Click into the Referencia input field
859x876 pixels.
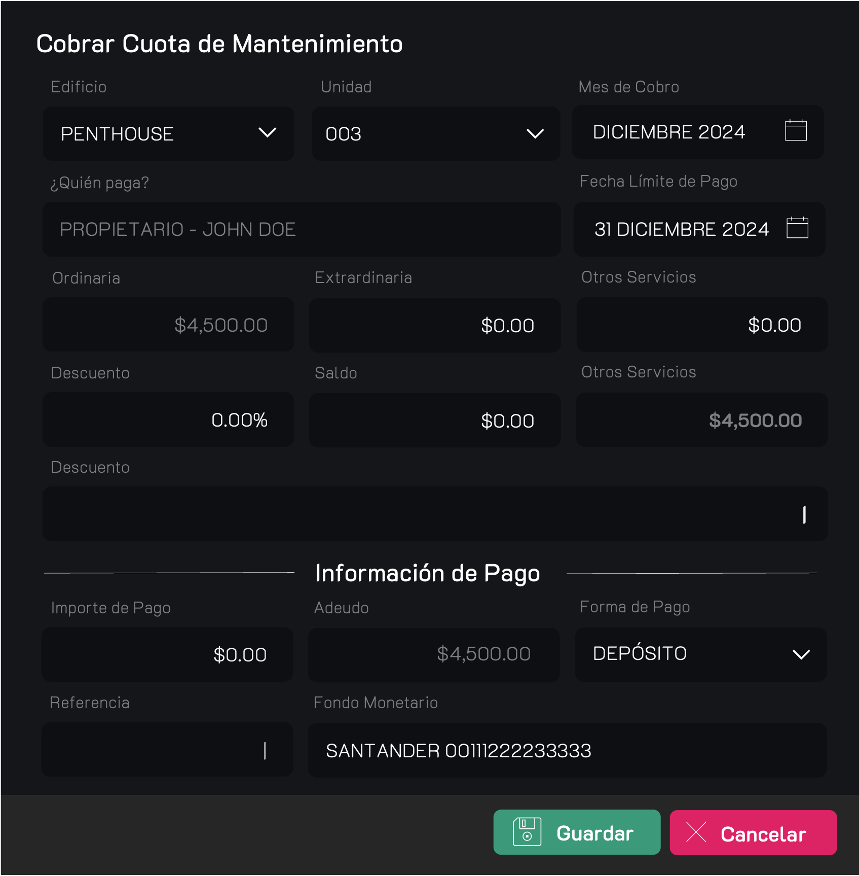pos(167,750)
